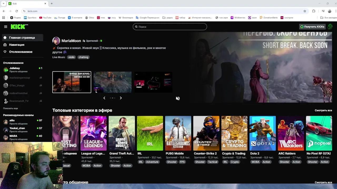Click MOBA tag under League of Legends

coord(86,166)
